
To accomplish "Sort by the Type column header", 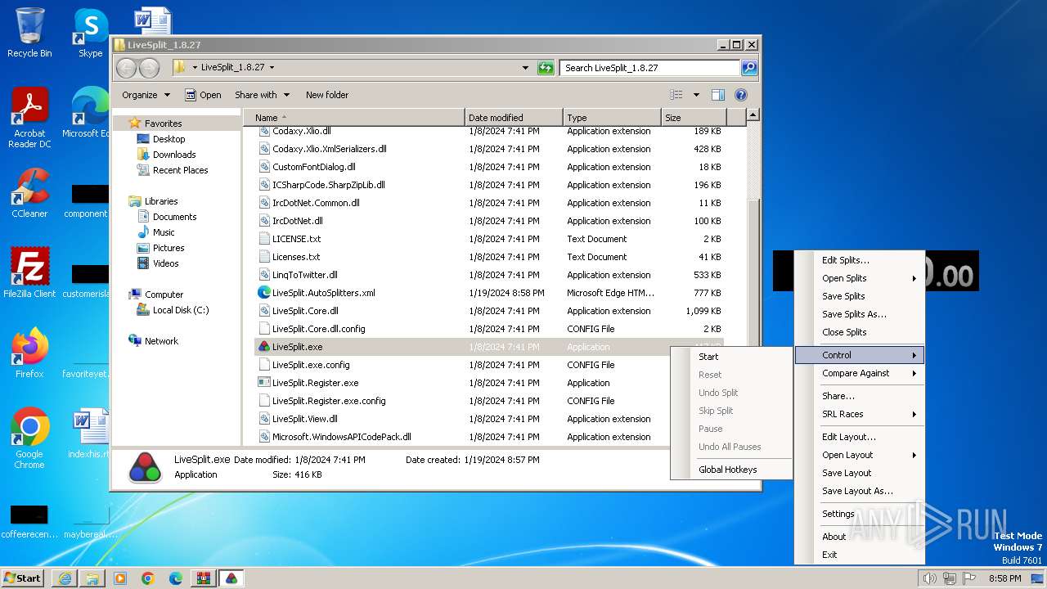I will coord(612,118).
